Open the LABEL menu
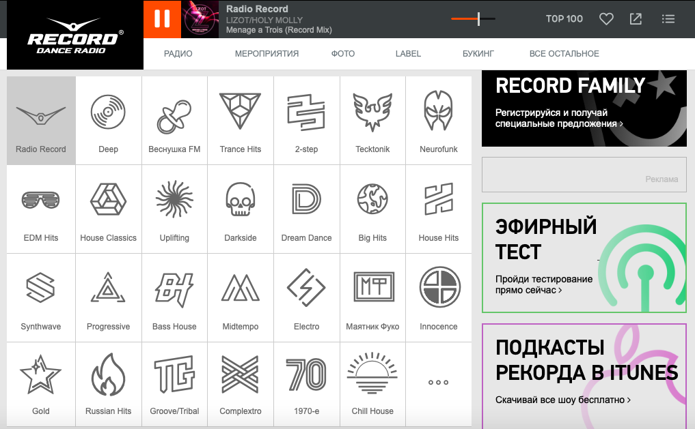The width and height of the screenshot is (695, 429). pos(408,53)
